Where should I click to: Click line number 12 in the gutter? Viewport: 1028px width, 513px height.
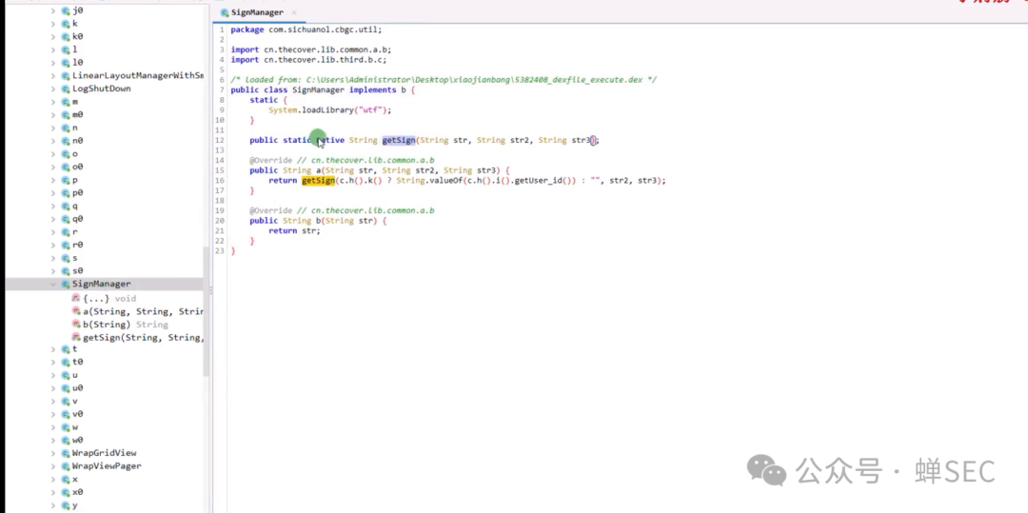tap(220, 140)
